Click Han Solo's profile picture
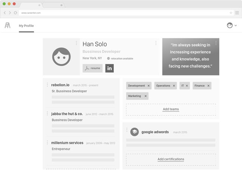Viewport: 242px width, 182px height. coord(61,56)
